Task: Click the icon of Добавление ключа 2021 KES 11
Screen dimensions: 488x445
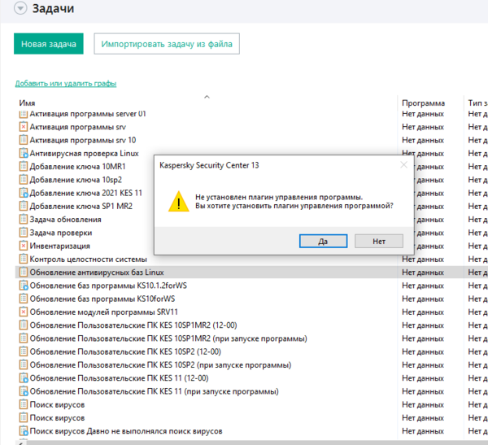Action: click(23, 194)
